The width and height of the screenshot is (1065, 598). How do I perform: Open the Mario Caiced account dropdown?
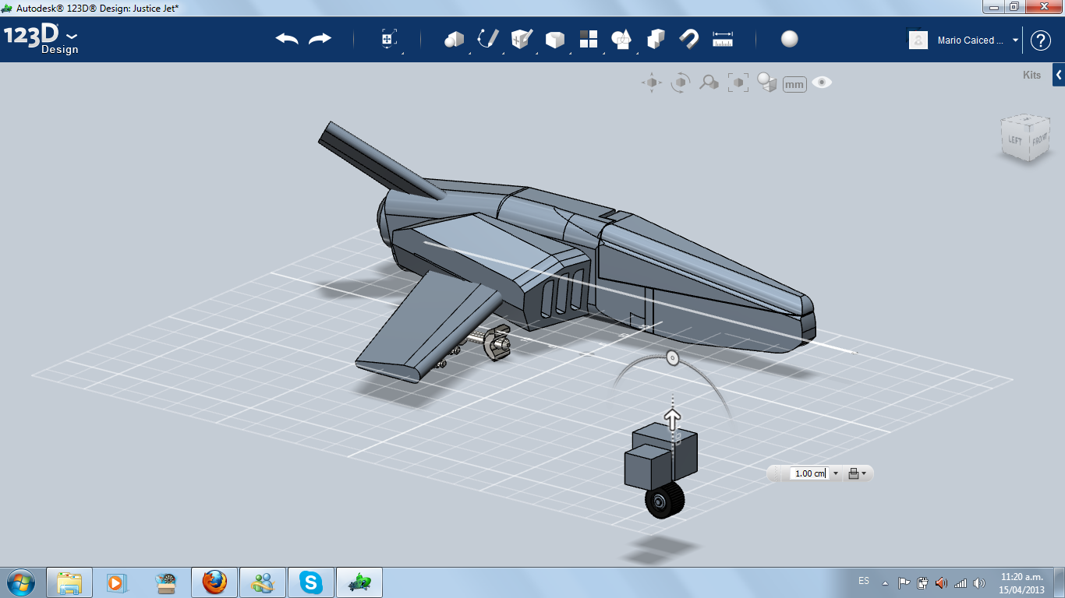[x=1016, y=40]
